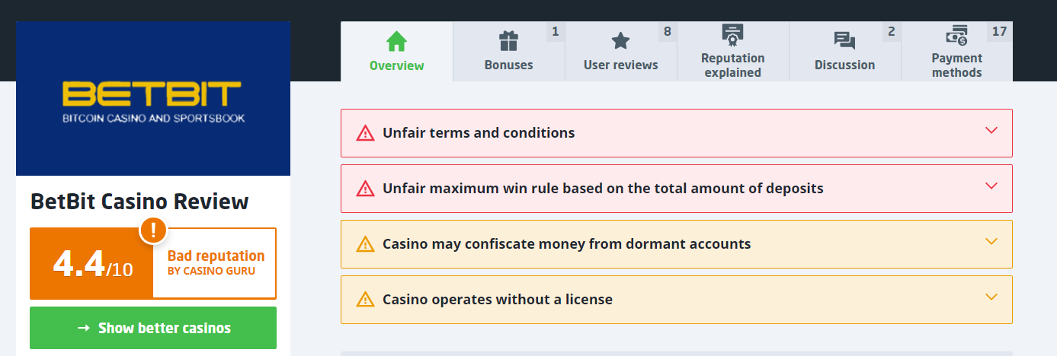The image size is (1057, 356).
Task: Click the Bad reputation label text
Action: pos(216,256)
